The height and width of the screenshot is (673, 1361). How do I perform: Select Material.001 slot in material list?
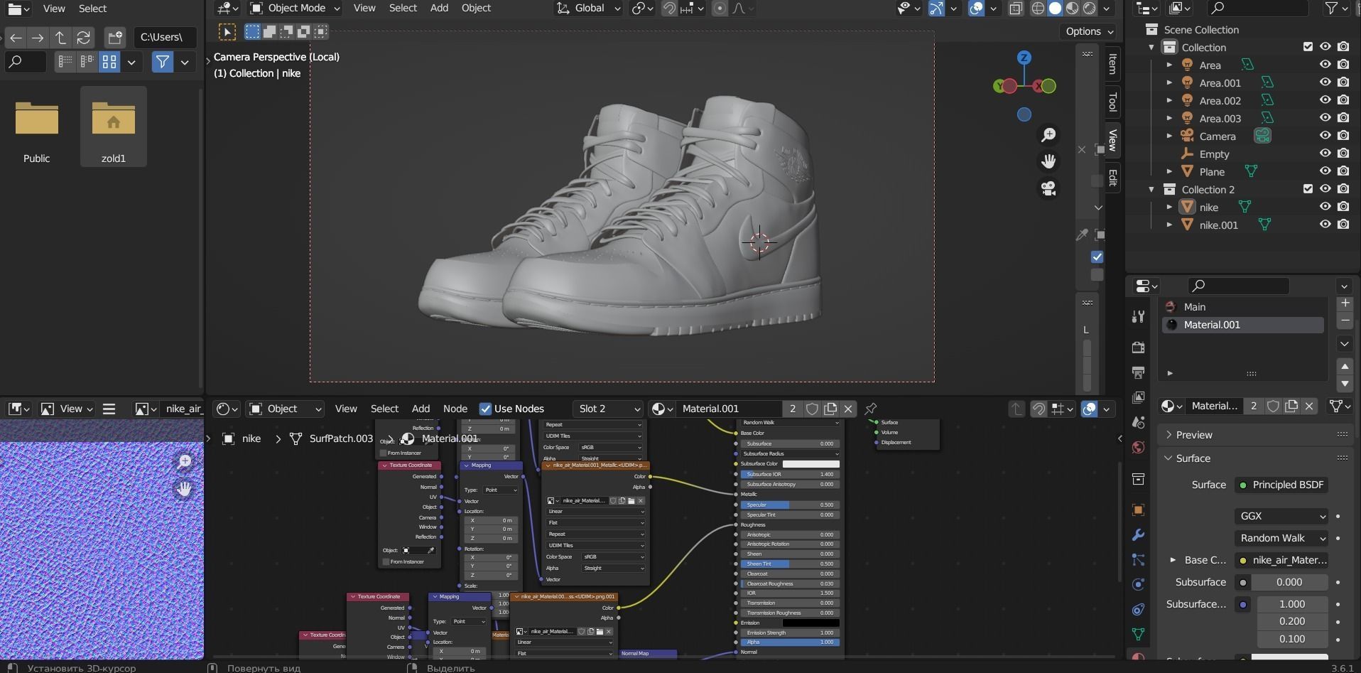pos(1242,325)
